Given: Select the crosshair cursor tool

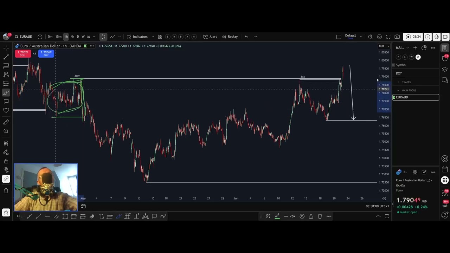Looking at the screenshot, I should pyautogui.click(x=6, y=48).
